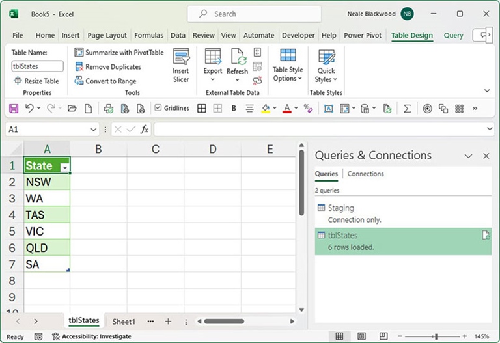Viewport: 500px width, 343px height.
Task: Click the sheet tabs ellipsis button
Action: point(150,322)
